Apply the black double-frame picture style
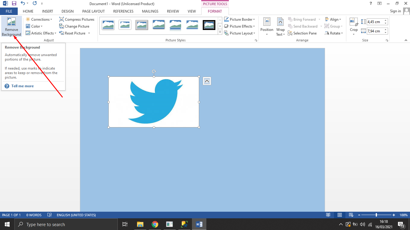The width and height of the screenshot is (410, 230). (209, 25)
